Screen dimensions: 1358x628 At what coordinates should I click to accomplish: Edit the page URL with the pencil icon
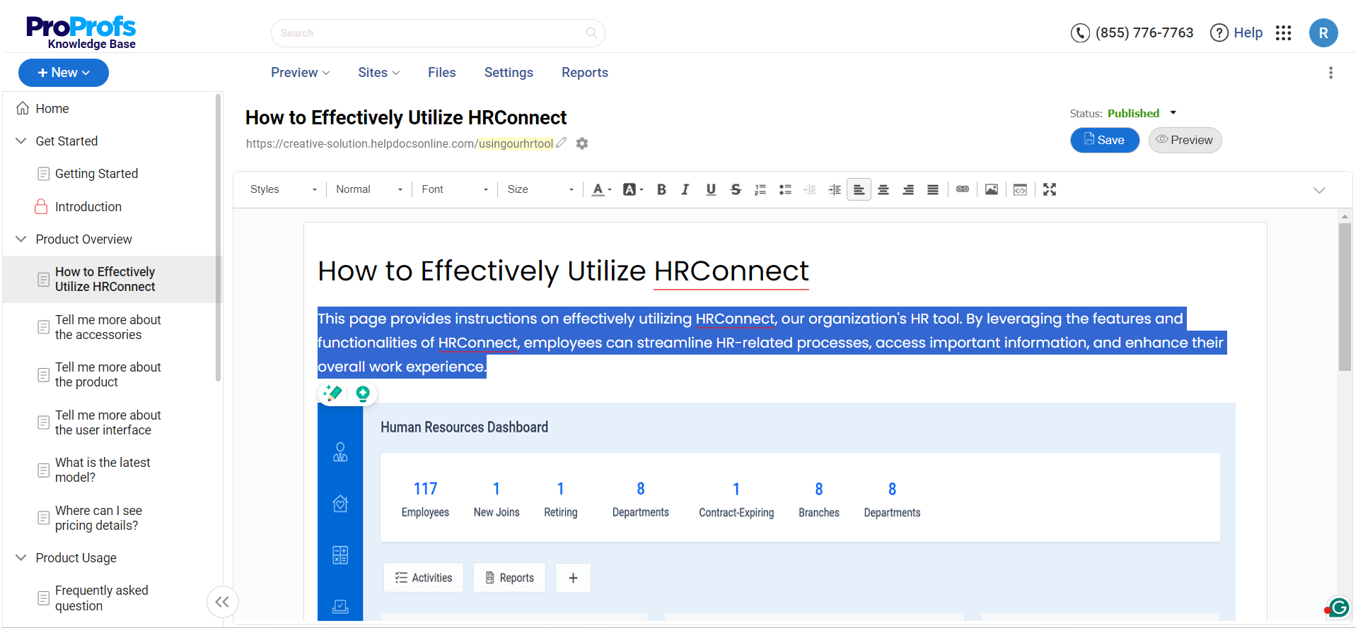pyautogui.click(x=562, y=143)
